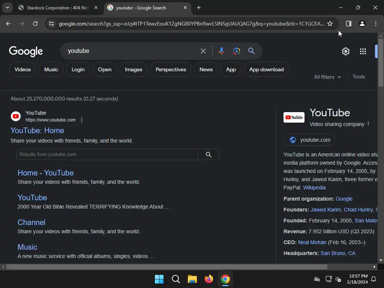Open Windows taskbar search
Image resolution: width=384 pixels, height=288 pixels.
click(175, 279)
